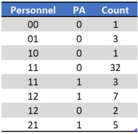Click the Count cell showing 5
The width and height of the screenshot is (138, 134).
(x=116, y=125)
